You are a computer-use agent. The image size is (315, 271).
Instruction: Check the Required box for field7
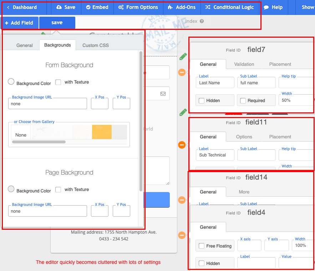pyautogui.click(x=243, y=101)
